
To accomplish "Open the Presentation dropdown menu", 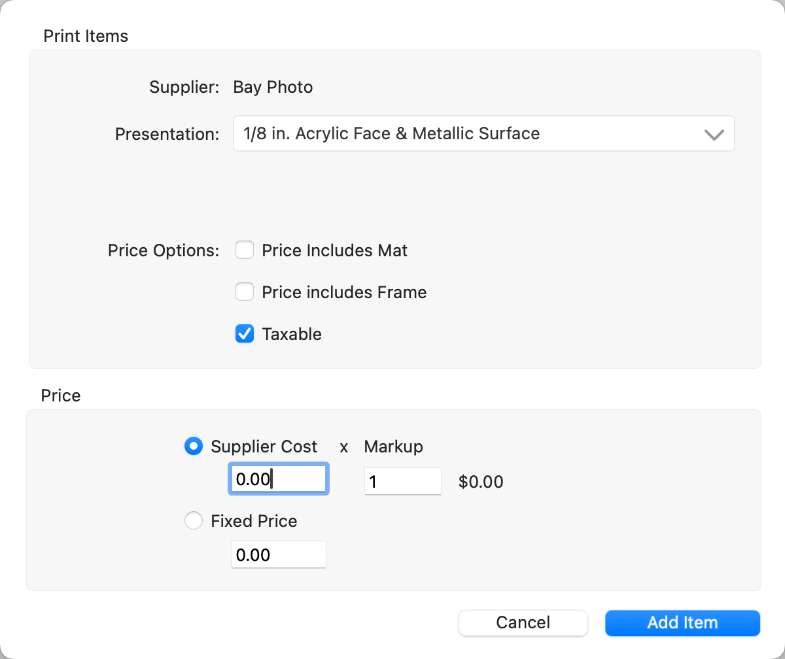I will click(483, 134).
